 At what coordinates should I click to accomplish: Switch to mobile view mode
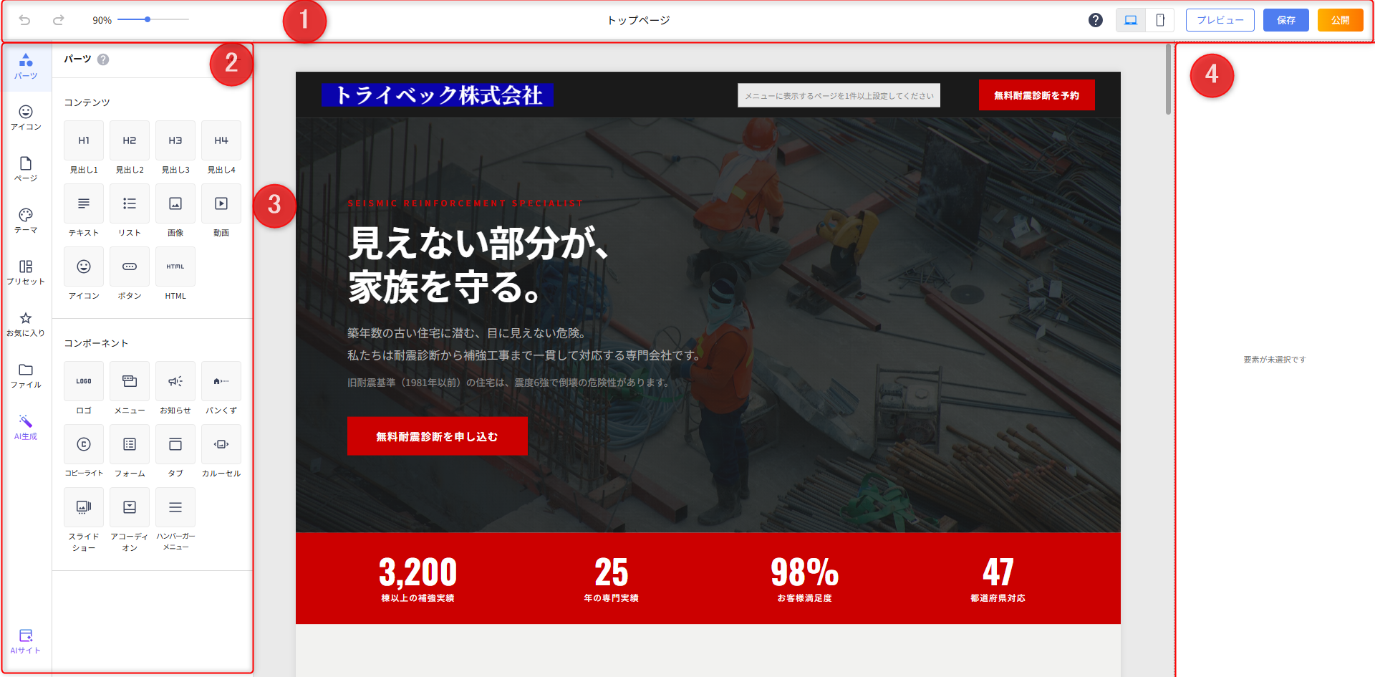click(1160, 20)
